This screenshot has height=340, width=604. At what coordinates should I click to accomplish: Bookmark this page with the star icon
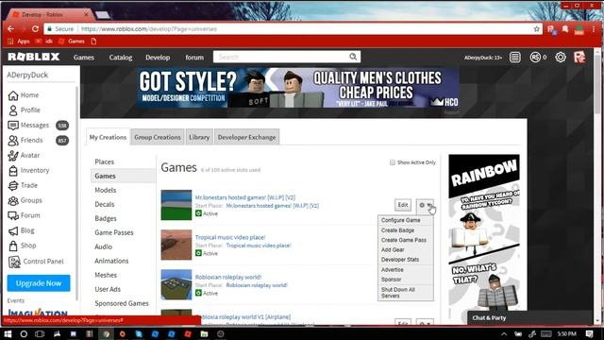(537, 29)
